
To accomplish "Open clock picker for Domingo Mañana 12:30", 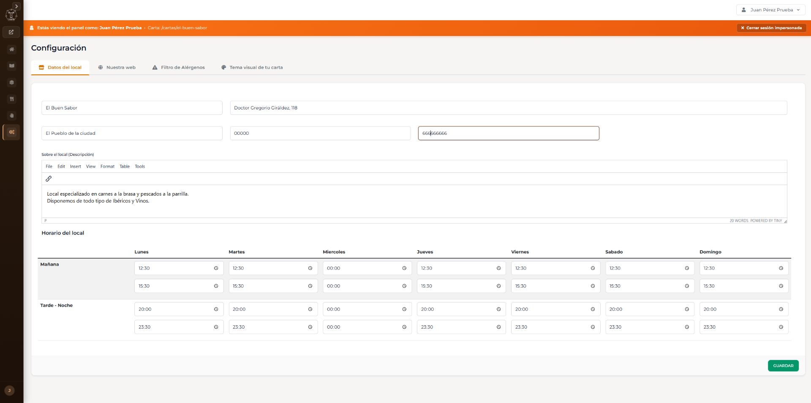I will (781, 268).
